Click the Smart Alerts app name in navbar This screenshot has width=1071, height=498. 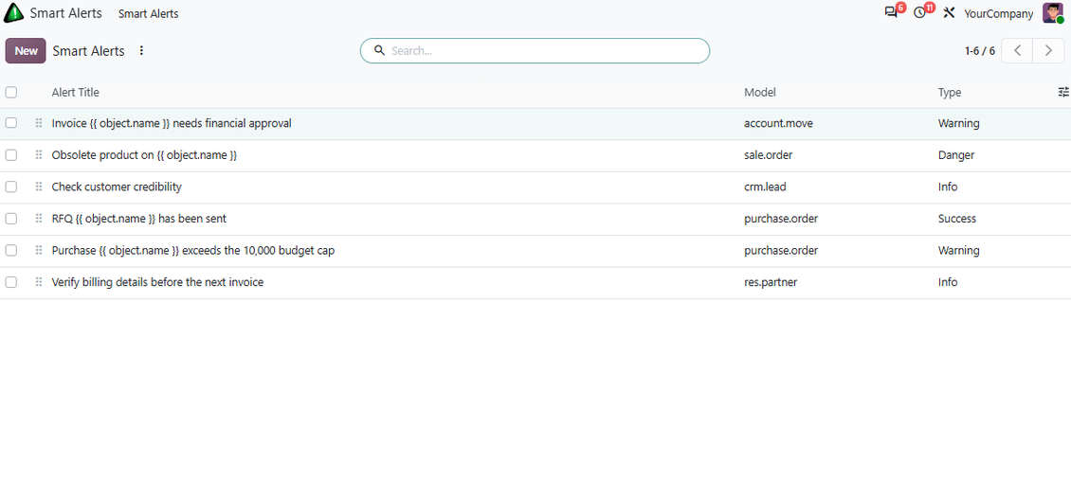pos(65,13)
